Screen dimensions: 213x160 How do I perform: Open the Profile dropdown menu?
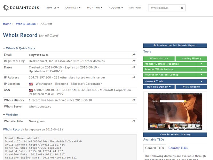tap(51, 8)
